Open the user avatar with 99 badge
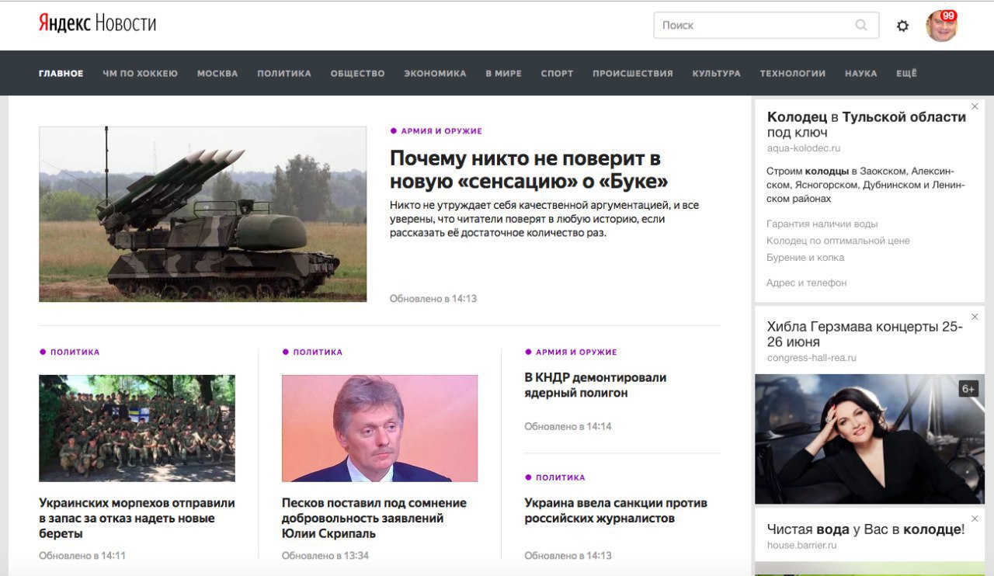994x576 pixels. [x=941, y=26]
